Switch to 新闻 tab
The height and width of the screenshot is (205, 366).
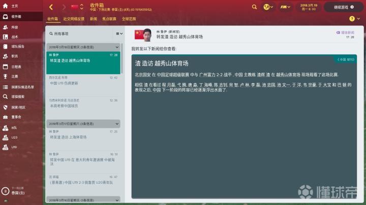point(94,19)
